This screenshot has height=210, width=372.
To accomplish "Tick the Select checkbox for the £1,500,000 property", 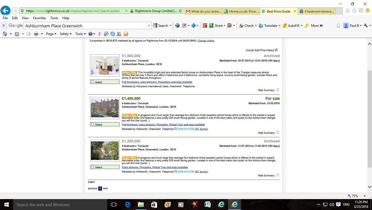I will 92,82.
